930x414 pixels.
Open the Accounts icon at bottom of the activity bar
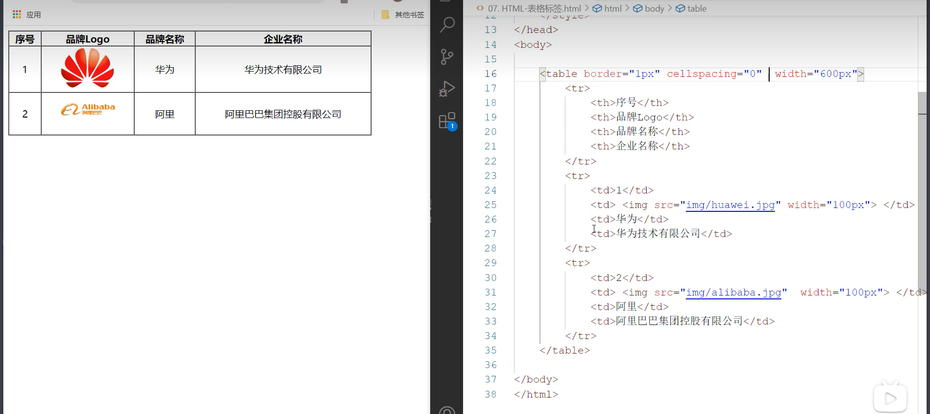pos(447,410)
